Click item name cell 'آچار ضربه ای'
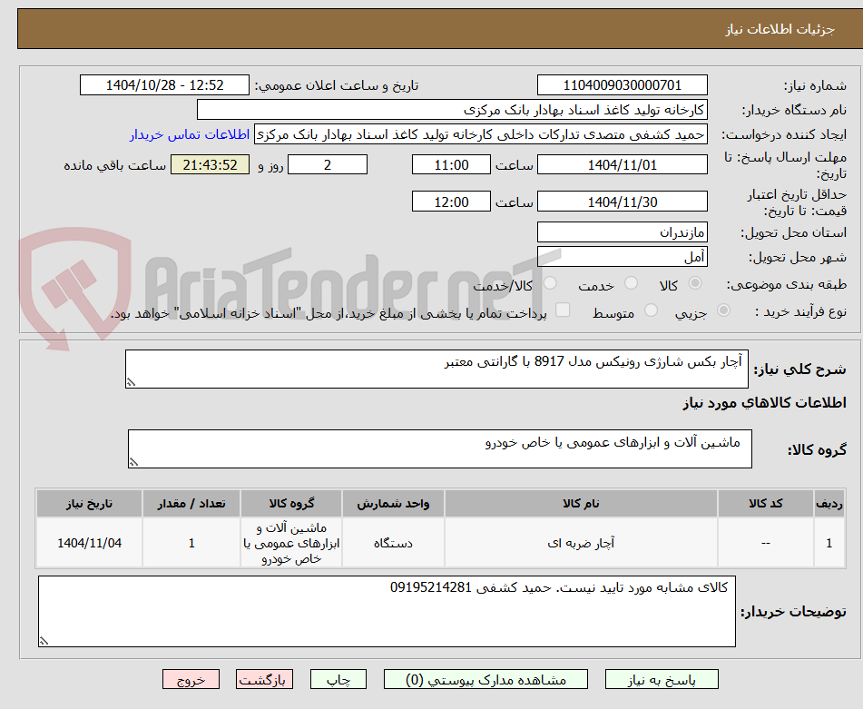863x709 pixels. 581,543
